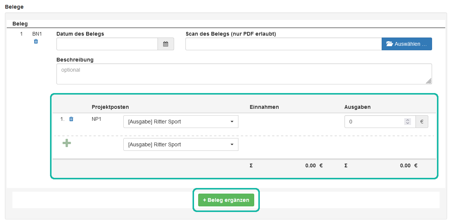
Task: Click the Beleg section header label
Action: pyautogui.click(x=20, y=24)
